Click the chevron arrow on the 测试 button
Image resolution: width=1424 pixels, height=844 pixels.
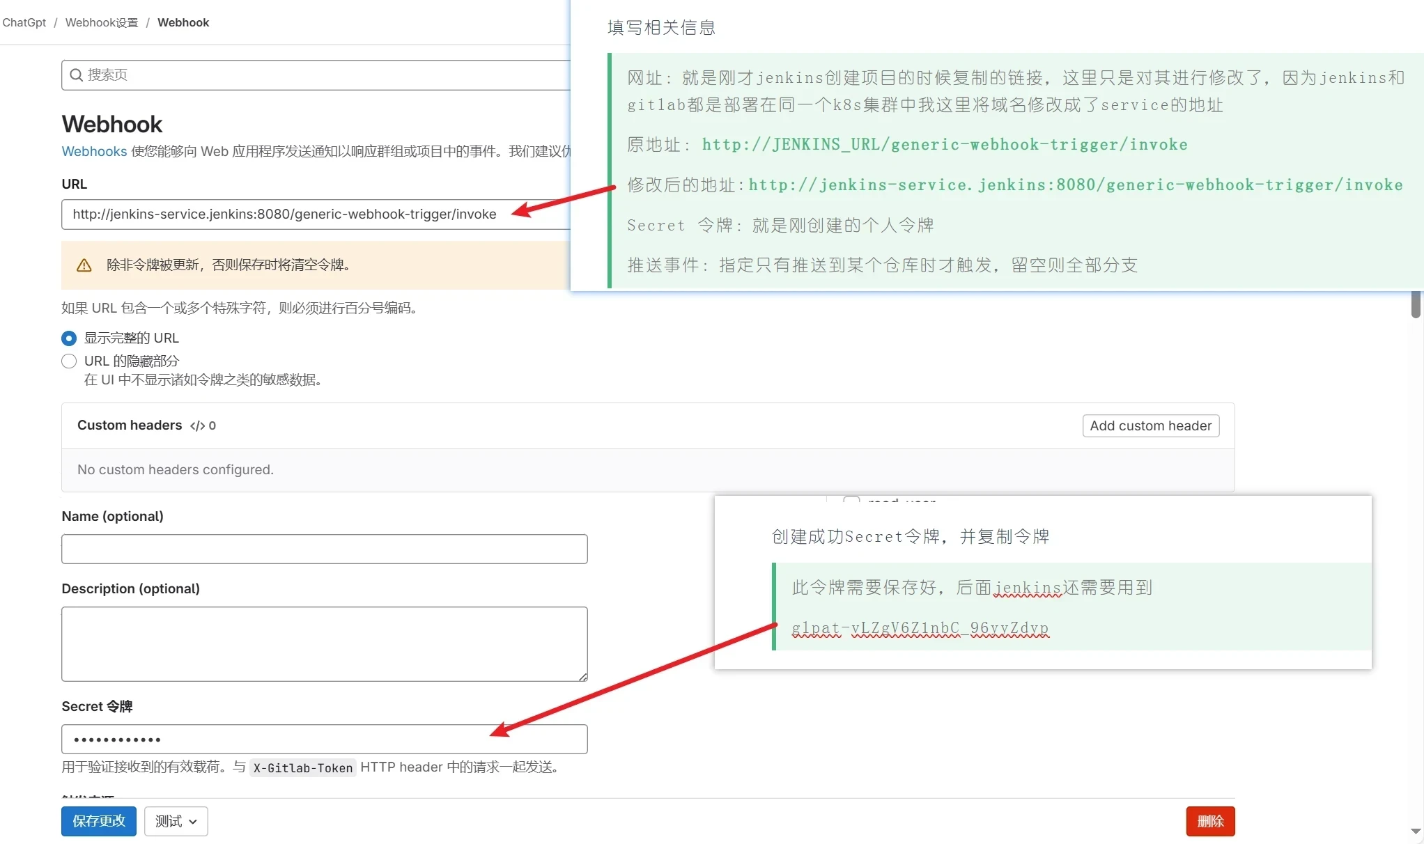coord(193,822)
